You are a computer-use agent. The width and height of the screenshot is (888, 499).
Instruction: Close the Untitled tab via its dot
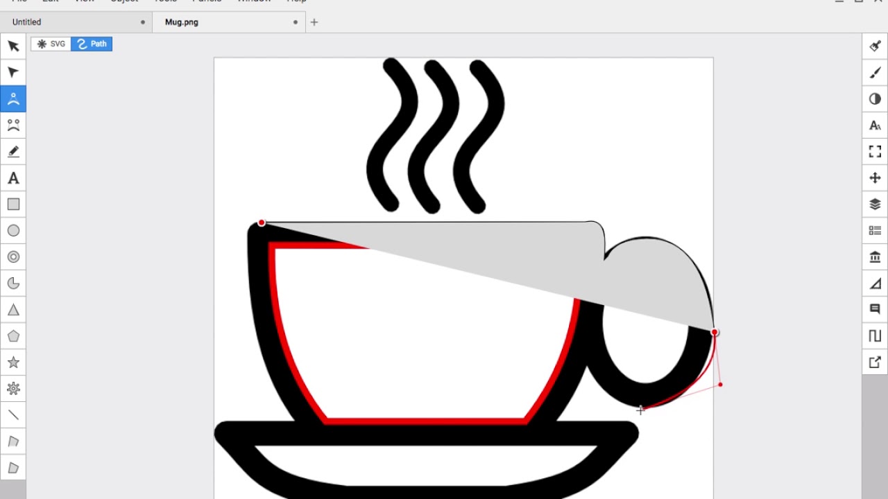click(143, 22)
